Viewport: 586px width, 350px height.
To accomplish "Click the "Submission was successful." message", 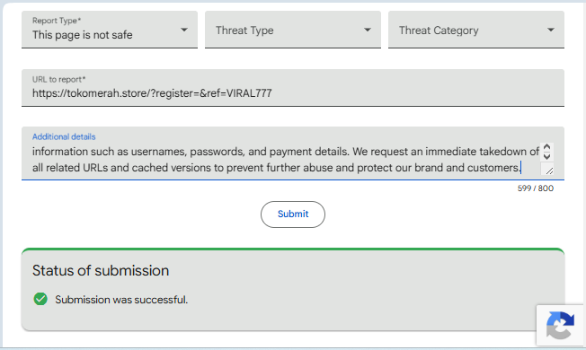I will pyautogui.click(x=121, y=300).
